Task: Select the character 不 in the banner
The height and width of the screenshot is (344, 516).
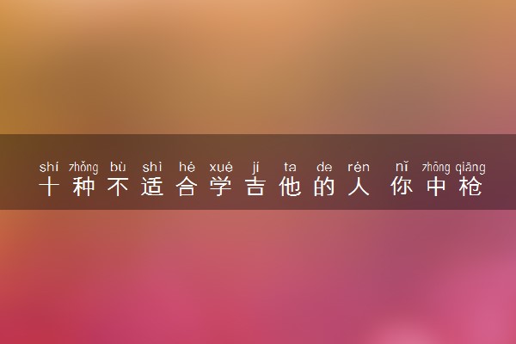Action: [118, 187]
